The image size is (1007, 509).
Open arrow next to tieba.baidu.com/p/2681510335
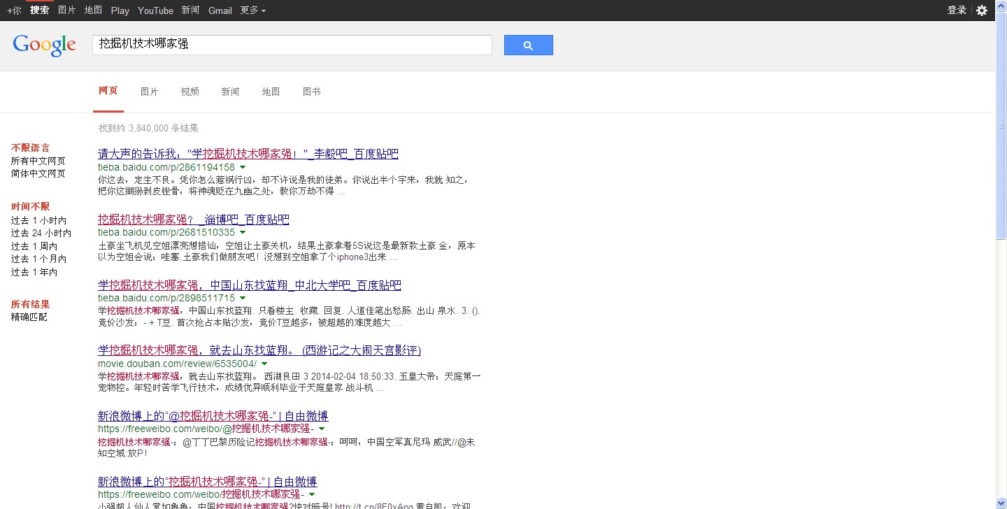tap(243, 232)
